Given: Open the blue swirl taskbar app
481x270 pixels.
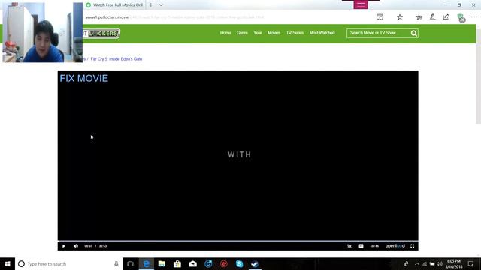Looking at the screenshot, I should 208,263.
